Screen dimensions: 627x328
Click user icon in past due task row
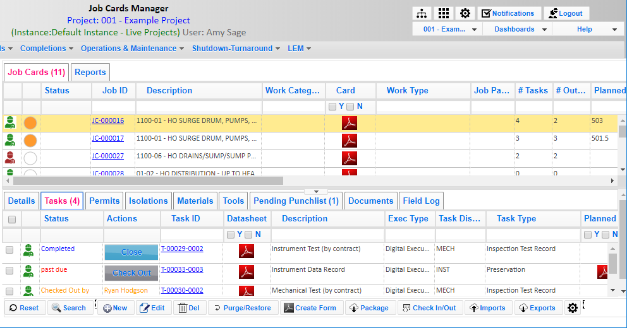(x=28, y=271)
